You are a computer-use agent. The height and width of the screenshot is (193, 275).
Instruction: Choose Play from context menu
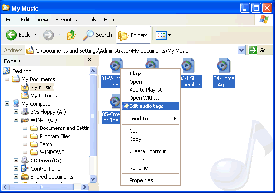150,74
